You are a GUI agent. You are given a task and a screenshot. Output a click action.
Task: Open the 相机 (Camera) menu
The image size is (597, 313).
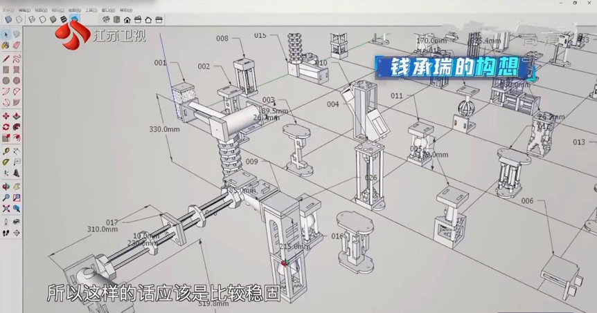pyautogui.click(x=57, y=10)
